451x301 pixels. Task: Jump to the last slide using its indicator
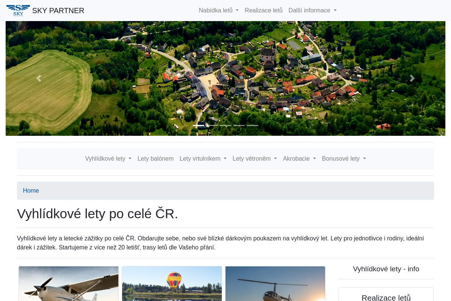point(252,125)
